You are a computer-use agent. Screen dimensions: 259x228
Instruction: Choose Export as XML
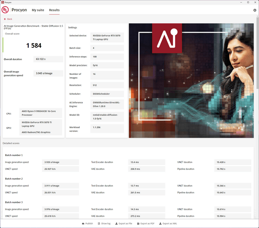[168, 224]
